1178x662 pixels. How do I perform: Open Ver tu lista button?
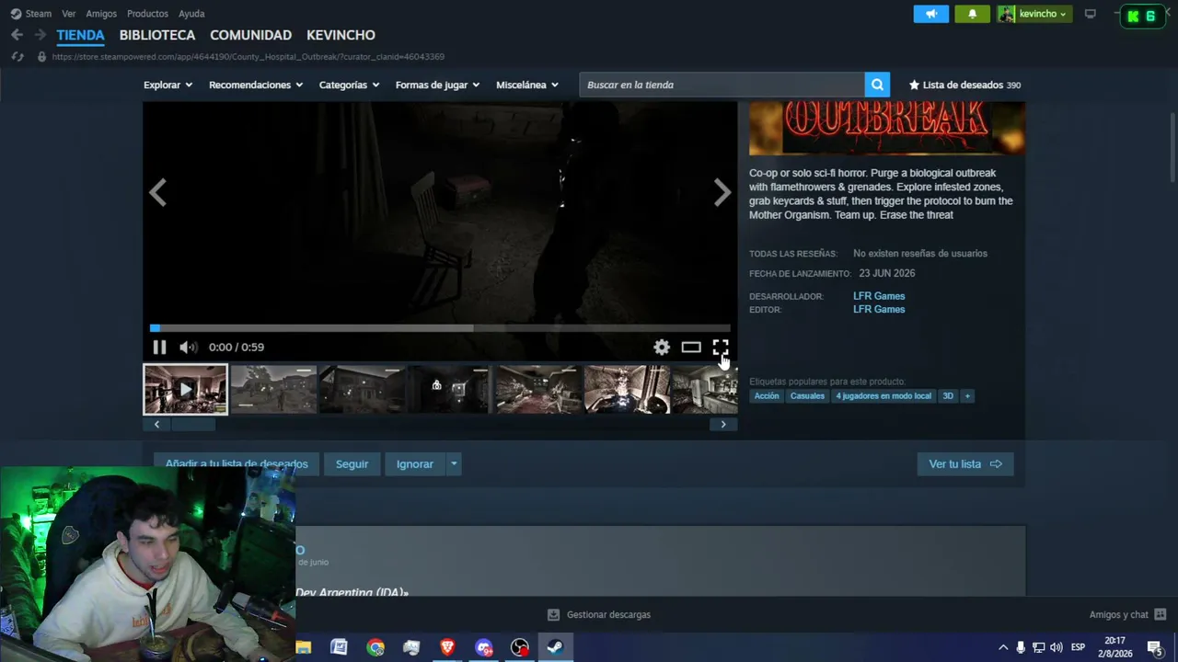point(965,464)
